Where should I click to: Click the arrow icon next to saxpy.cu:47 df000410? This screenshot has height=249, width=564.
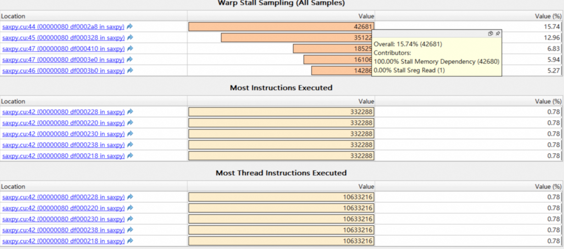130,49
